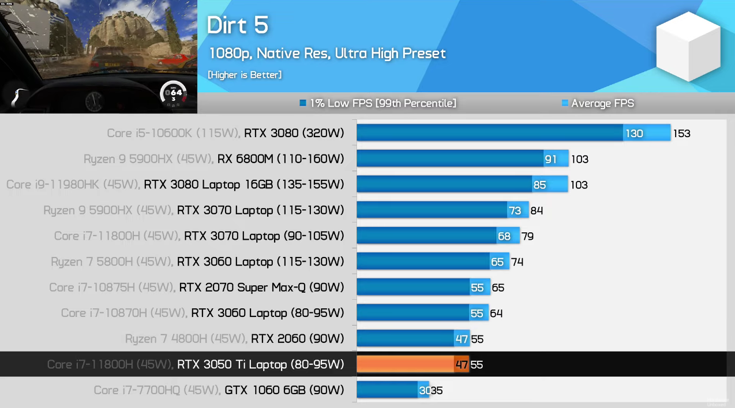735x408 pixels.
Task: Click the 68 value in the bar
Action: (504, 236)
